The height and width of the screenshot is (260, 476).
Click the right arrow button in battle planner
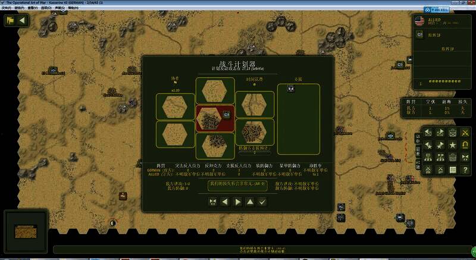click(237, 202)
